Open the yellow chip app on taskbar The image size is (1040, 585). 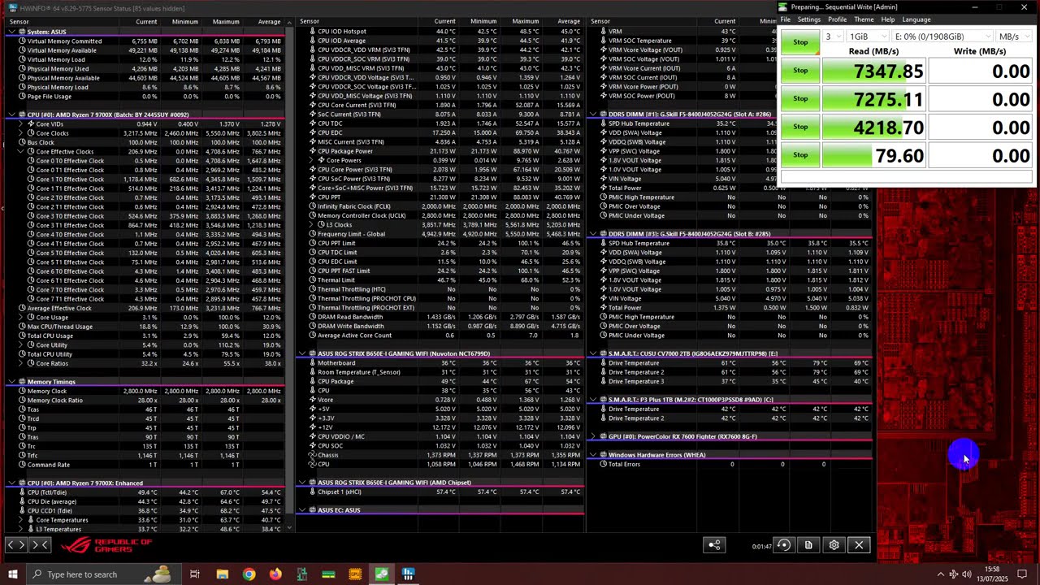tap(355, 574)
